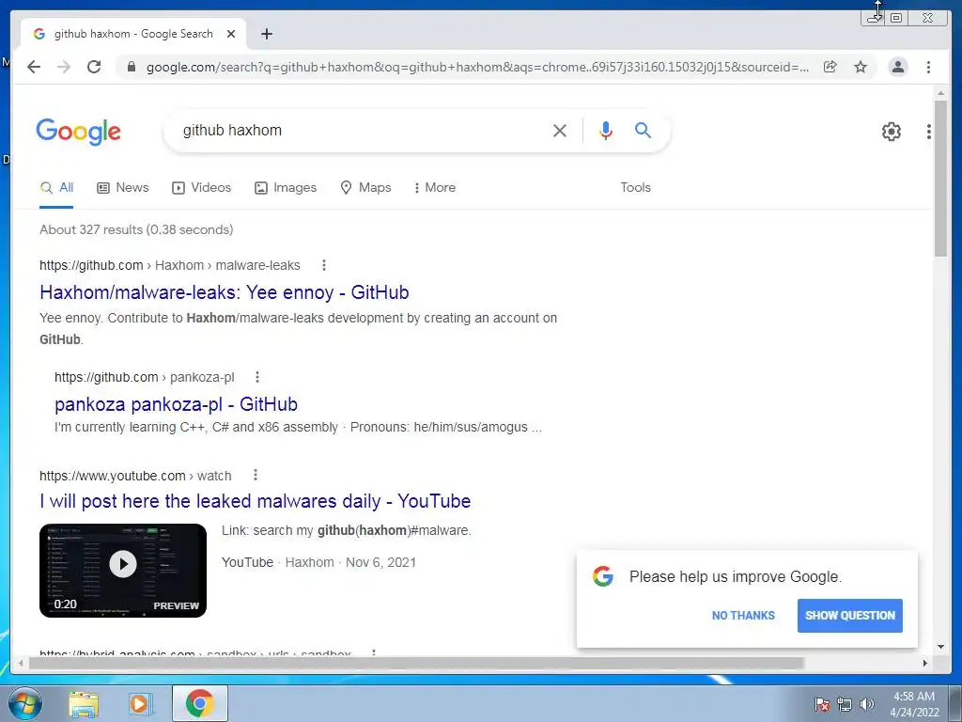
Task: Open options for Haxhom malware-leaks result
Action: (324, 265)
